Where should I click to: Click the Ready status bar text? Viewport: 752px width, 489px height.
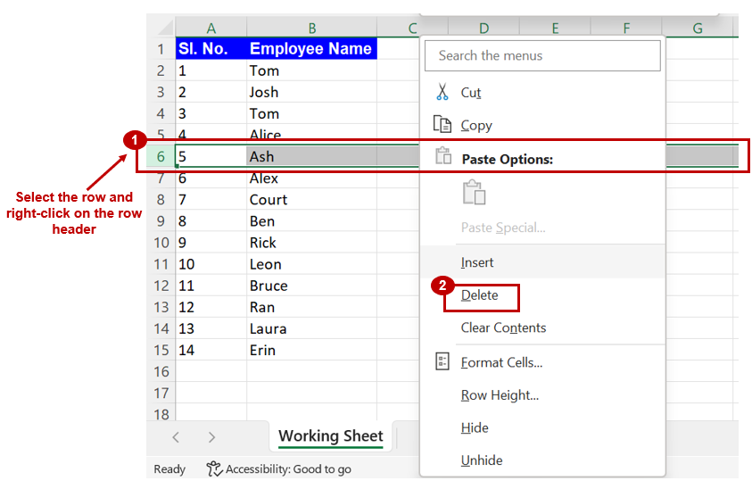(x=169, y=468)
